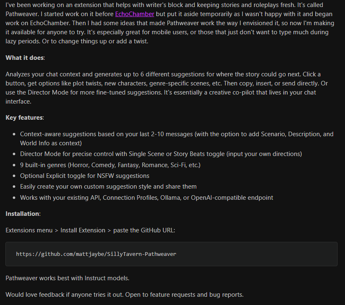
Task: Click the bullet dot before 'Optional Explicit toggle'
Action: coord(14,176)
